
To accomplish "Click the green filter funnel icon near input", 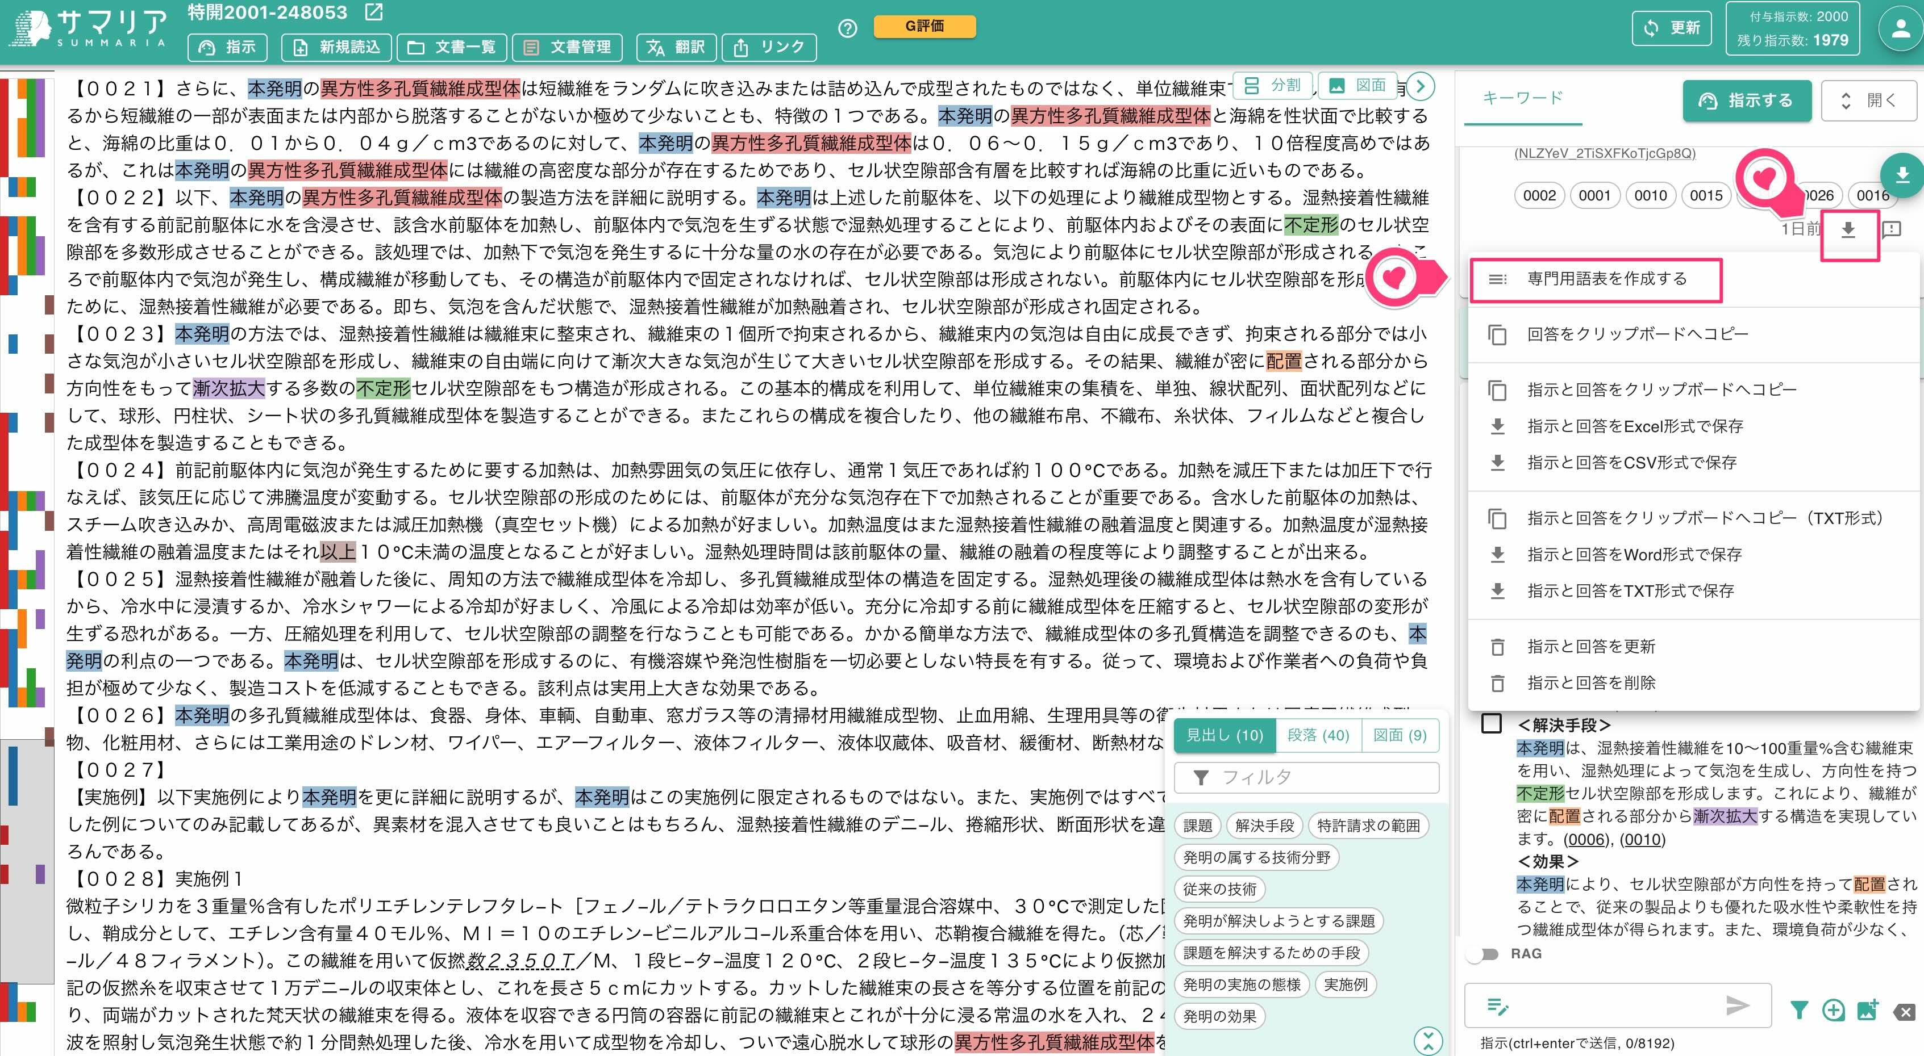I will pos(1799,1011).
